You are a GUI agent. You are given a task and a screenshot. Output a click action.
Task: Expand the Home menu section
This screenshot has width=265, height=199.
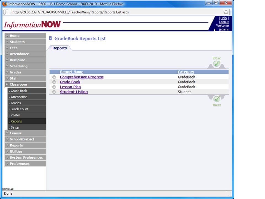pos(26,36)
